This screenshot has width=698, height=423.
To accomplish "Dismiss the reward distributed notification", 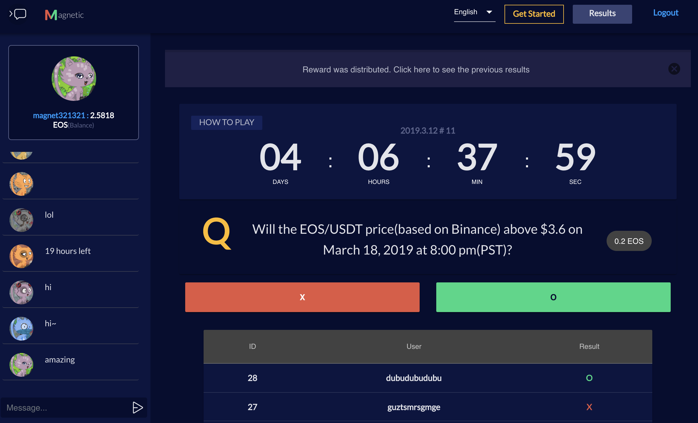I will pyautogui.click(x=674, y=69).
